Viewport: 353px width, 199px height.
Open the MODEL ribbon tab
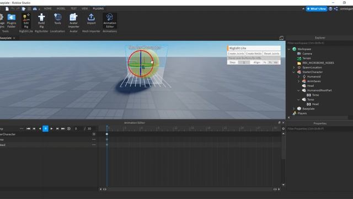click(x=61, y=9)
